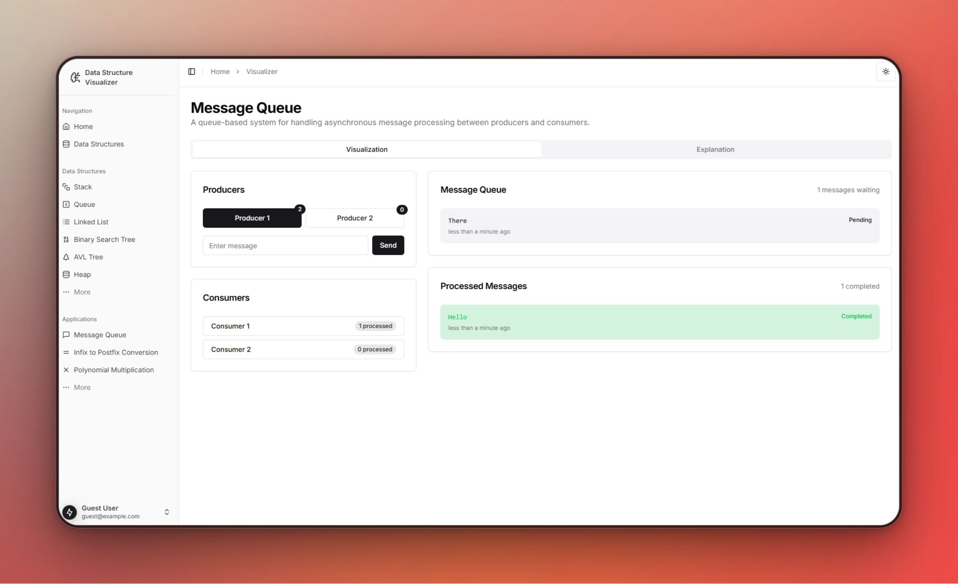Switch to the Explanation tab
Image resolution: width=958 pixels, height=584 pixels.
(715, 150)
